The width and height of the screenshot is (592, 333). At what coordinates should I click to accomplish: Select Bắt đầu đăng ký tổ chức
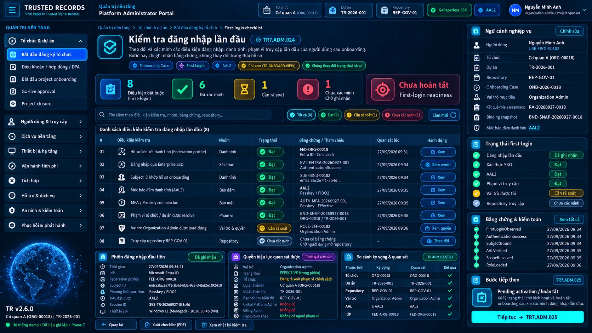tap(47, 54)
